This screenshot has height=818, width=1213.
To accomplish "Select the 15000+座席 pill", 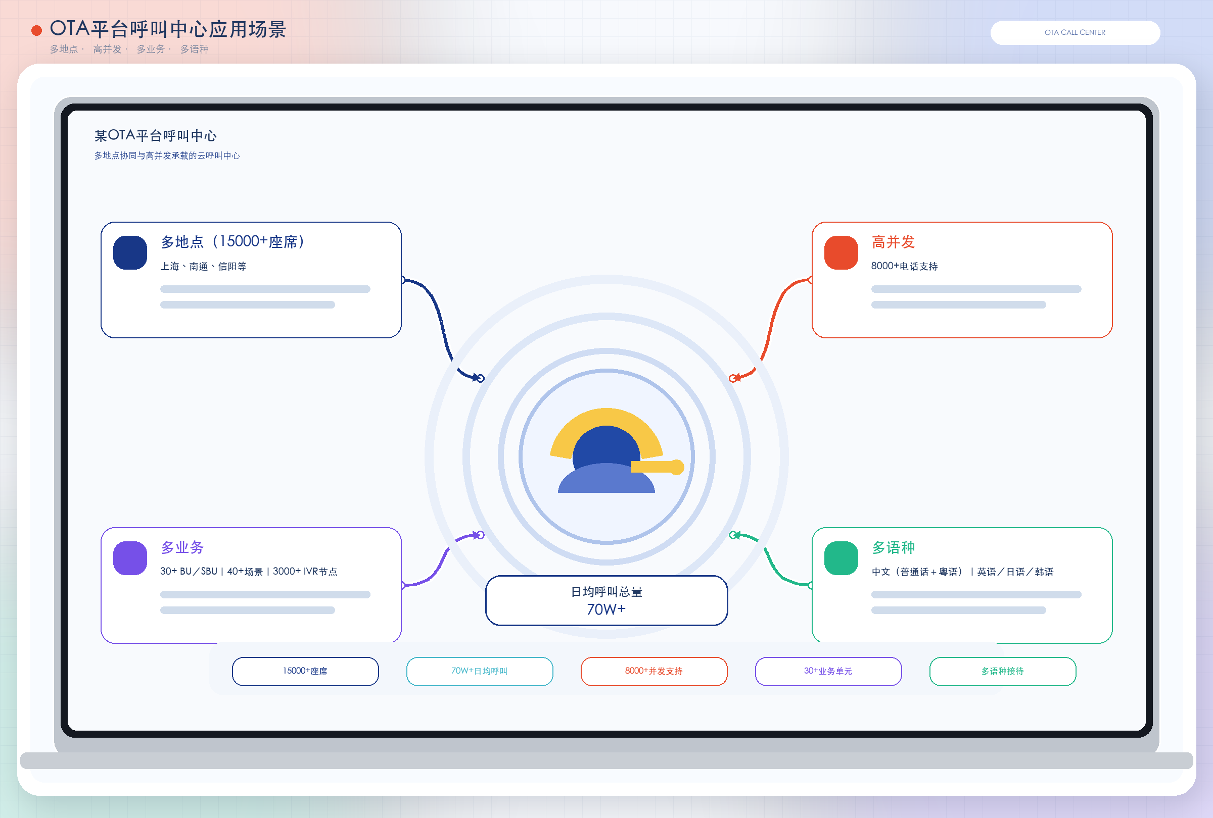I will click(305, 671).
